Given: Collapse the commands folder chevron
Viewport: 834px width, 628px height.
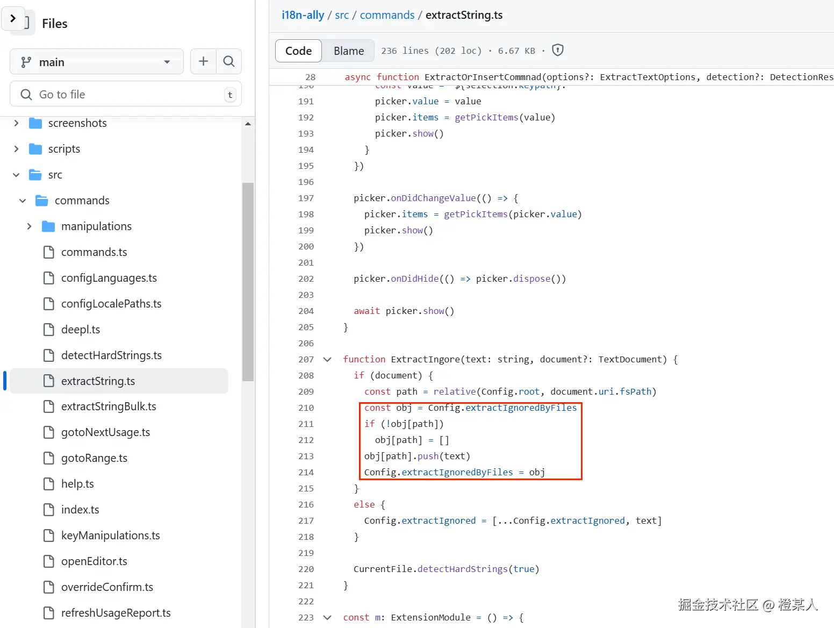Looking at the screenshot, I should (x=23, y=201).
